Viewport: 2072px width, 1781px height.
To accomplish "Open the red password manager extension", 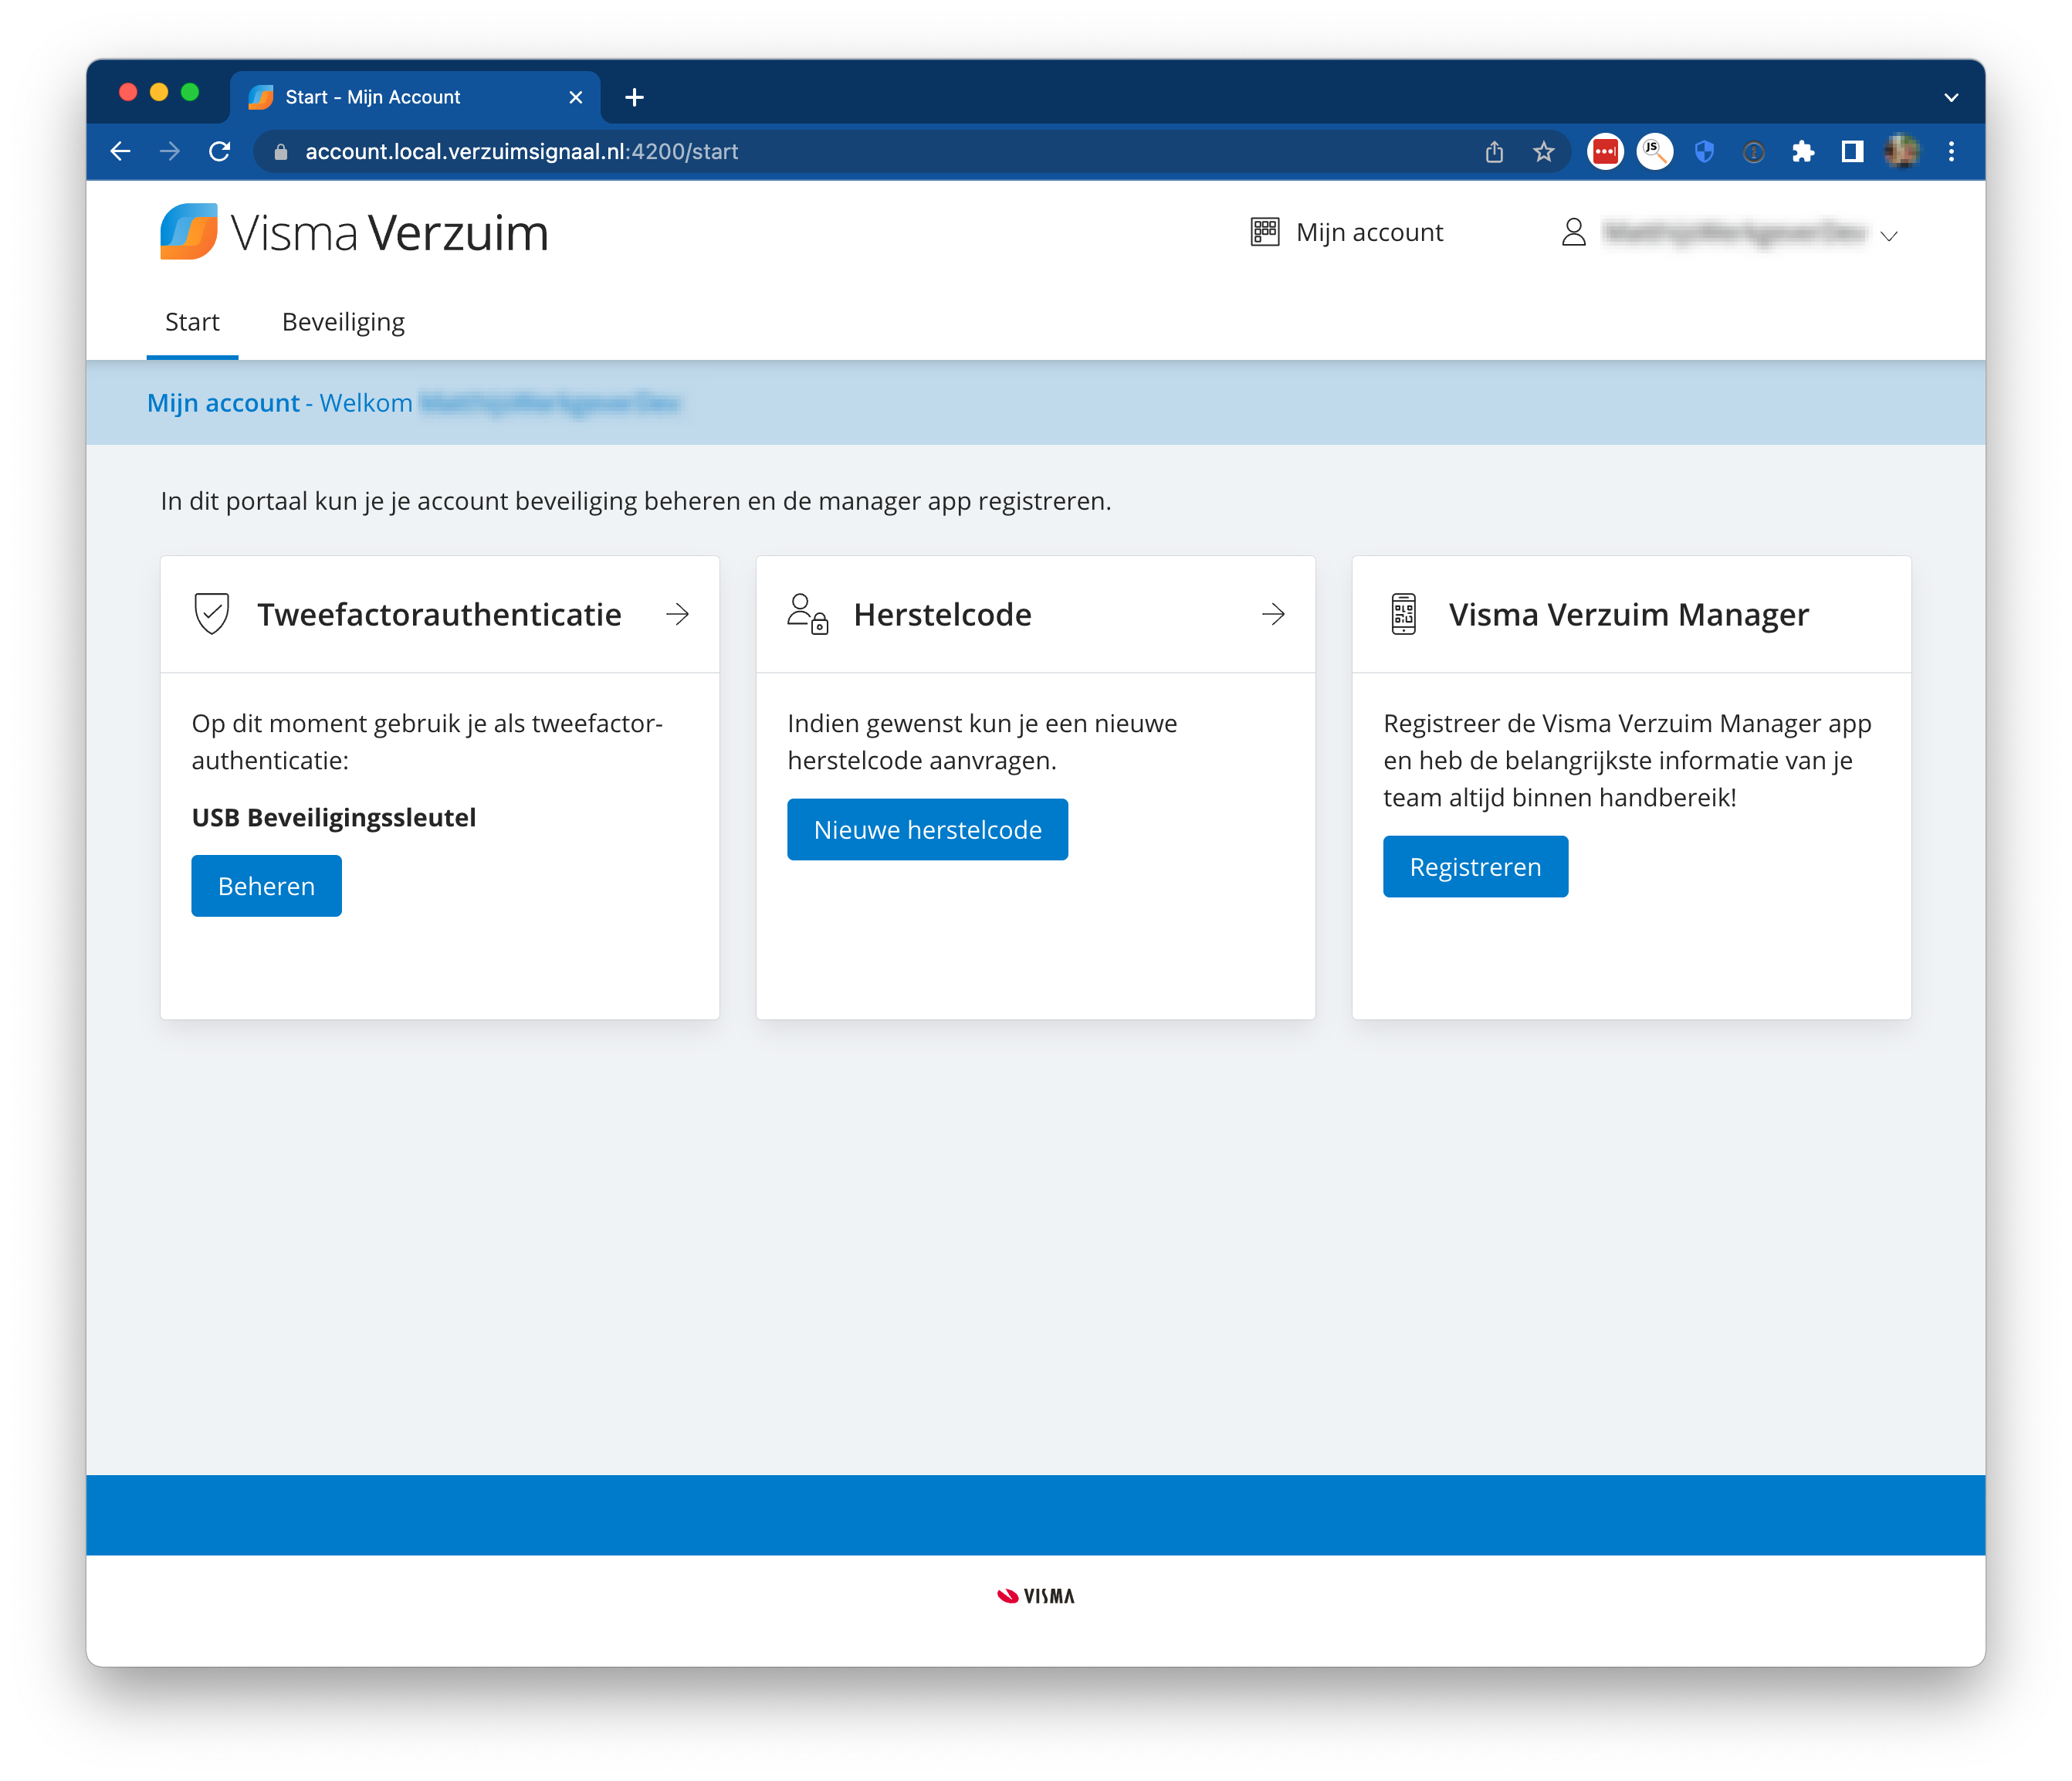I will [x=1605, y=151].
